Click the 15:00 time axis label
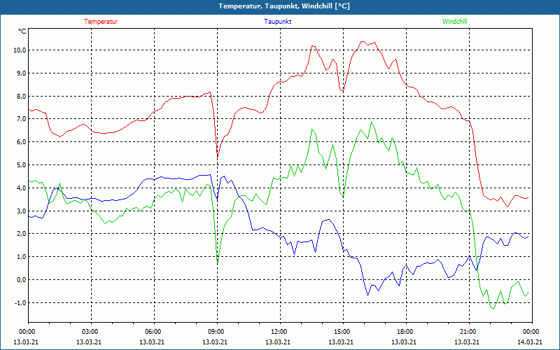Image resolution: width=560 pixels, height=350 pixels. [342, 332]
